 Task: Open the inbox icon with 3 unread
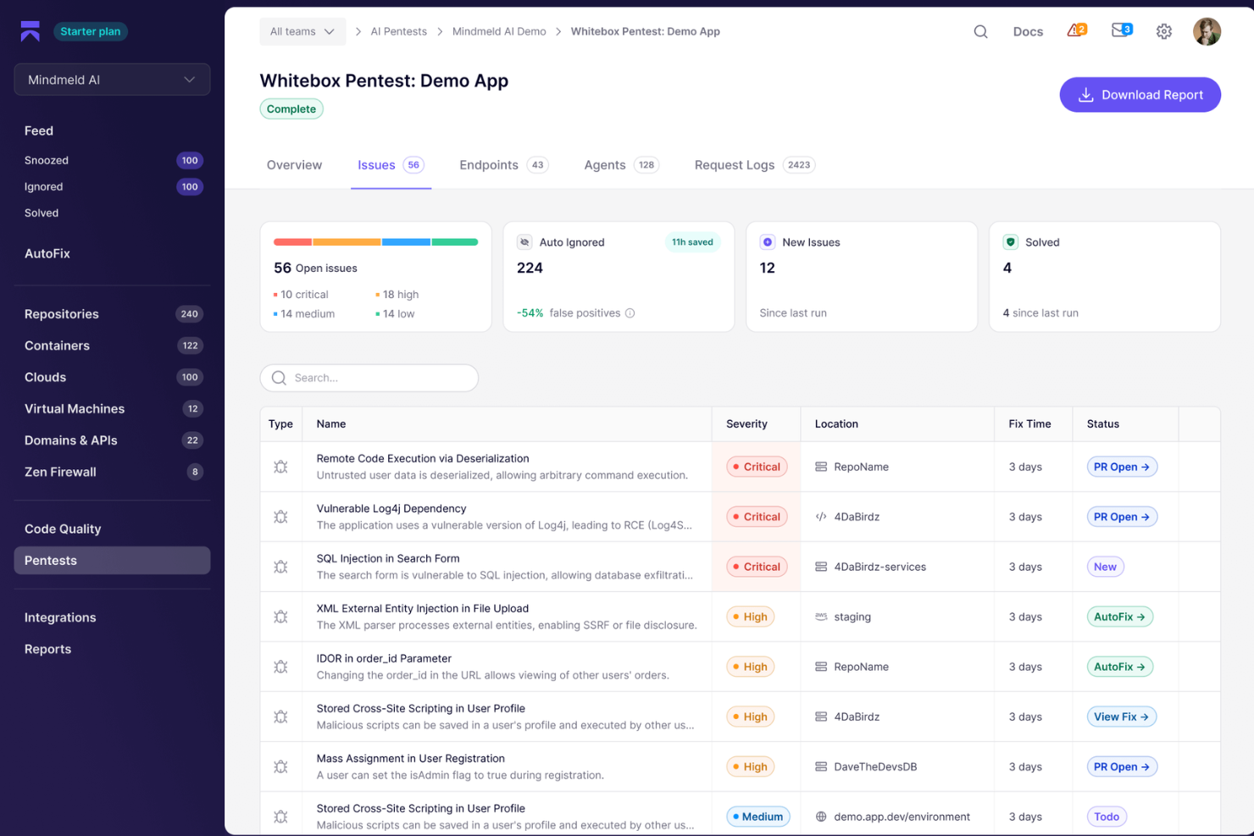(x=1120, y=30)
